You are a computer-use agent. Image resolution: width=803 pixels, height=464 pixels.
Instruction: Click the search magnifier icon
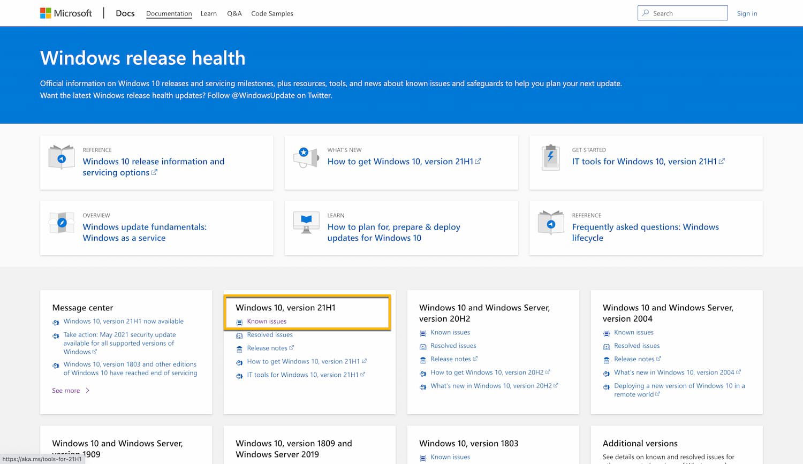(x=646, y=13)
